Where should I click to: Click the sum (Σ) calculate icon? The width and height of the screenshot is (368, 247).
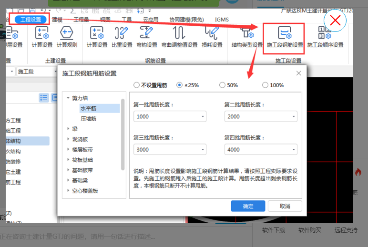coord(73,10)
